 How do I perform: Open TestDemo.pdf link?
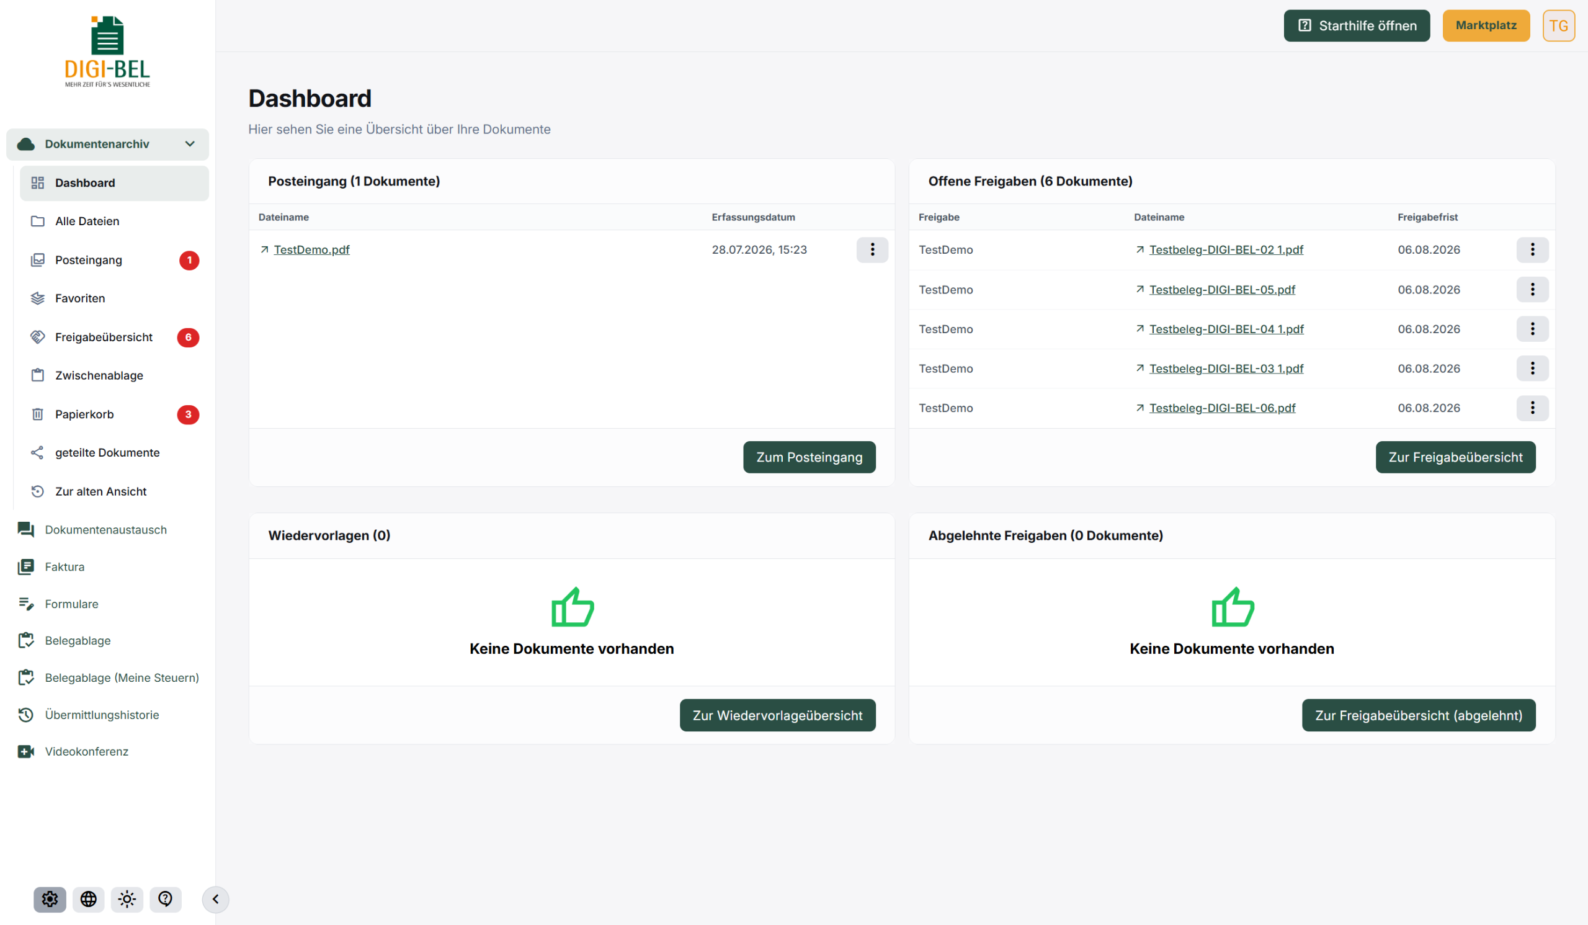311,250
